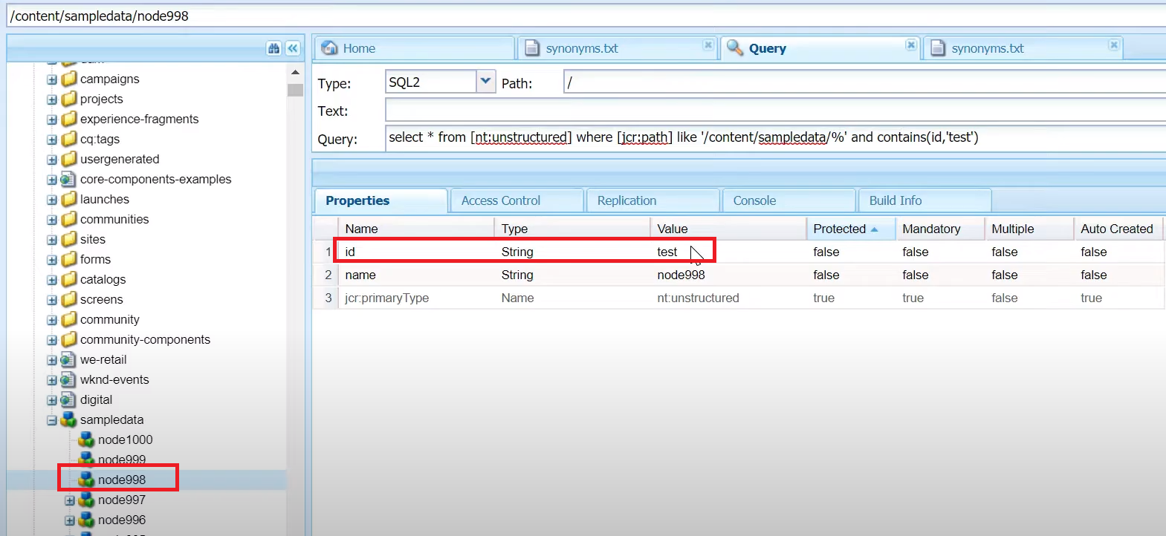1166x536 pixels.
Task: Click the digital page icon
Action: click(x=68, y=399)
